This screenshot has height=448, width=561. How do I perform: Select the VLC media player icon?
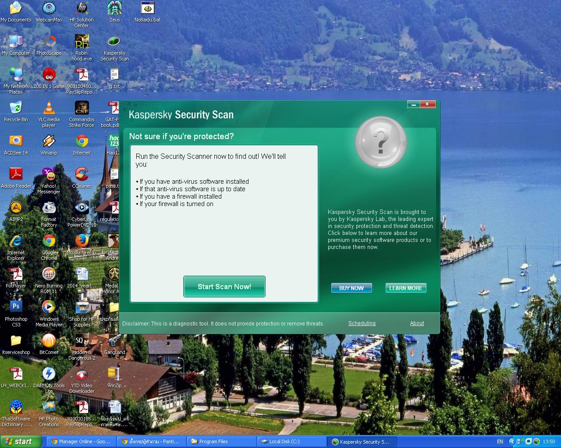pyautogui.click(x=49, y=114)
